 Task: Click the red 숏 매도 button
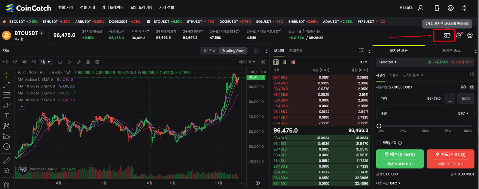450,159
